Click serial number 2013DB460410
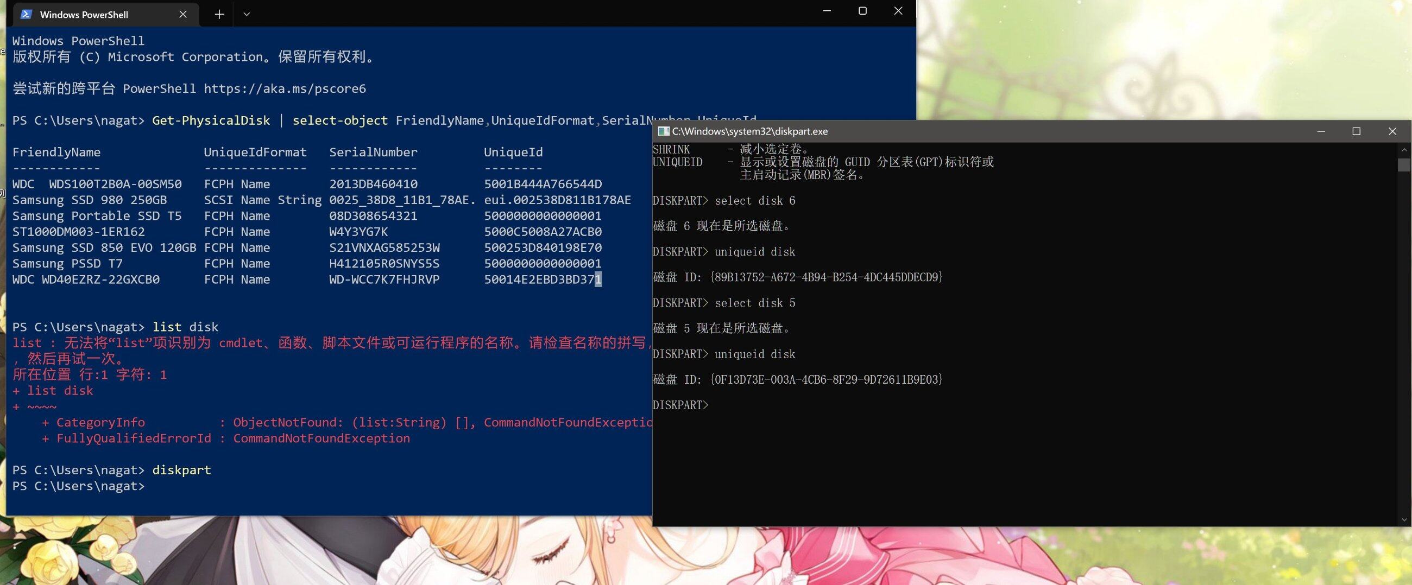1412x585 pixels. pyautogui.click(x=373, y=184)
